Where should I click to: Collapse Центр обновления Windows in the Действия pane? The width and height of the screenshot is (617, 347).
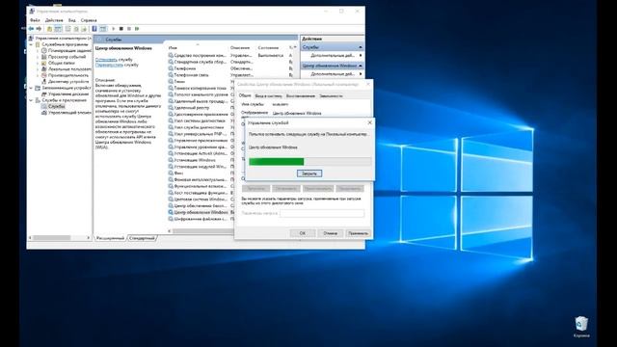[360, 66]
